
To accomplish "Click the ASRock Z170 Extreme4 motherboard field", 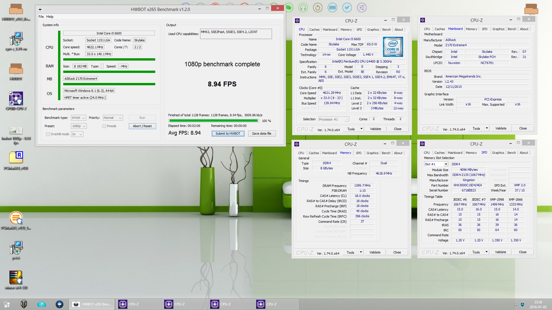I will pyautogui.click(x=81, y=79).
